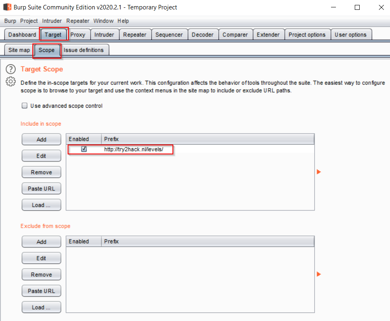Click the Target Scope help question mark icon

11,69
